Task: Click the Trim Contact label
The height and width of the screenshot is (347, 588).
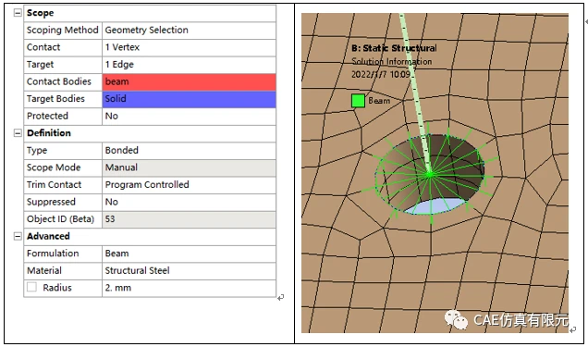Action: 54,184
